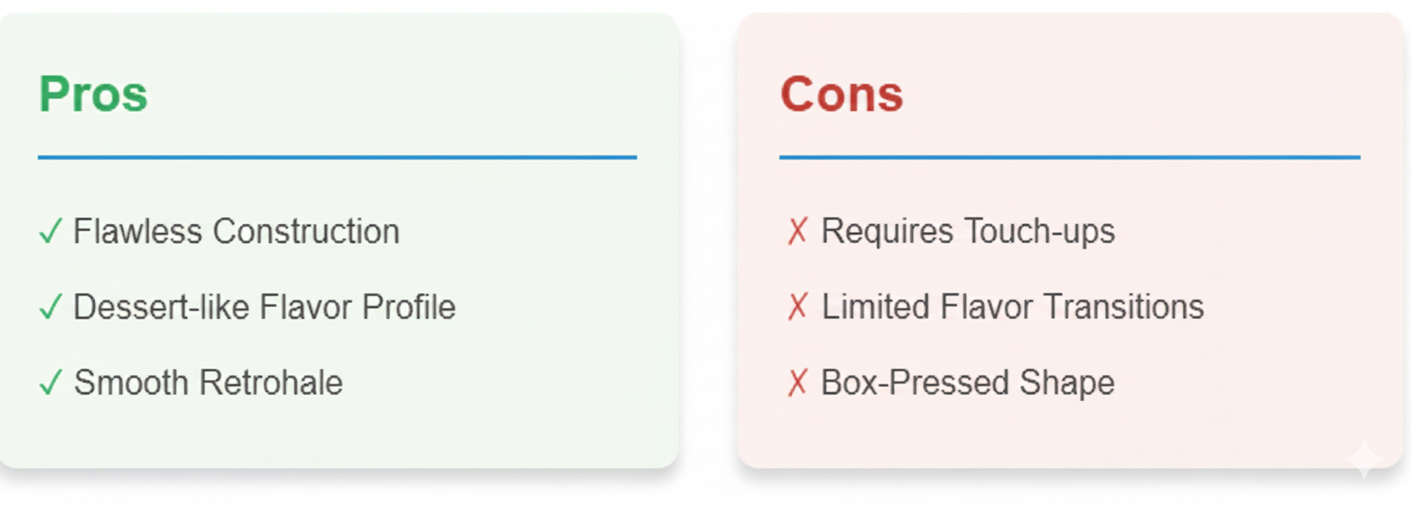Select the red X beside Box-Pressed Shape
The height and width of the screenshot is (506, 1411).
pos(797,383)
